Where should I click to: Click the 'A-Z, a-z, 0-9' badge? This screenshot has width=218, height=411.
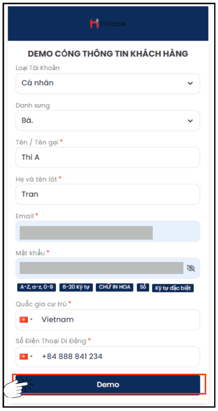(x=36, y=287)
